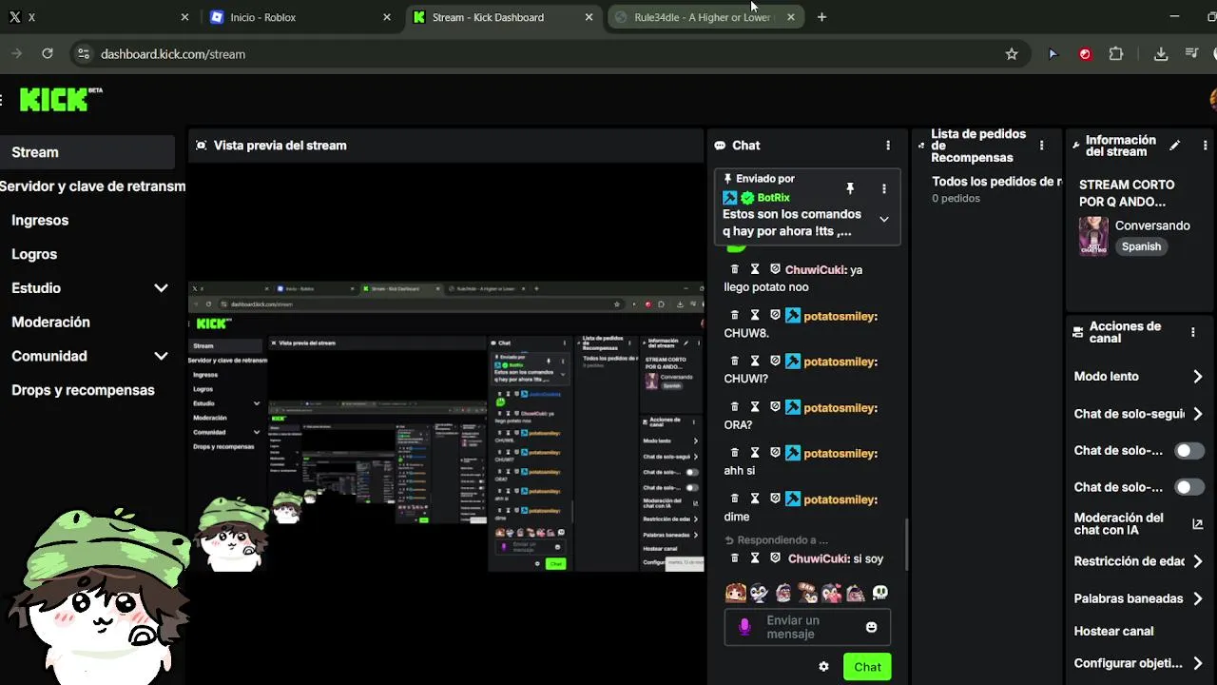Screen dimensions: 1217x685
Task: Ban the user who wrote 'CHUWI?'
Action: tap(775, 361)
